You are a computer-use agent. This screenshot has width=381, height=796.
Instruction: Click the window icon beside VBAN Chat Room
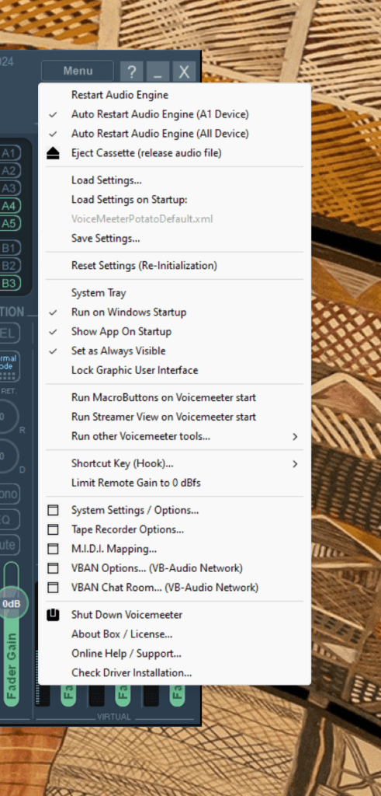(53, 588)
